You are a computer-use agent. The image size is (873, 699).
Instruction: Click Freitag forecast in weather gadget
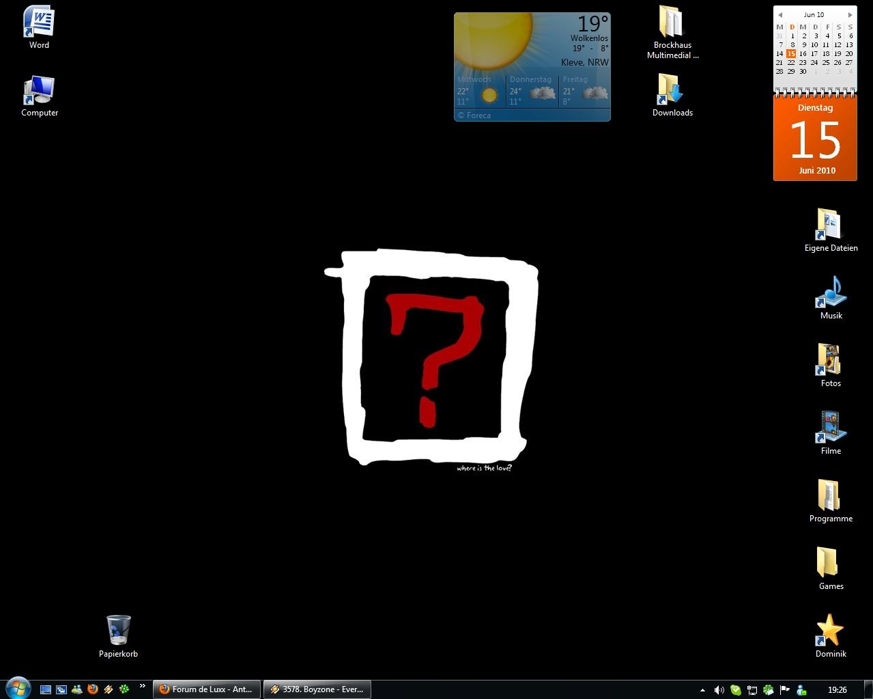[585, 90]
